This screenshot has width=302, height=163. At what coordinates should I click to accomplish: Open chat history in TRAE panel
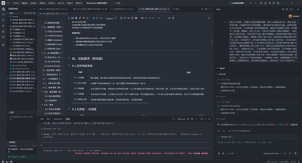point(287,9)
